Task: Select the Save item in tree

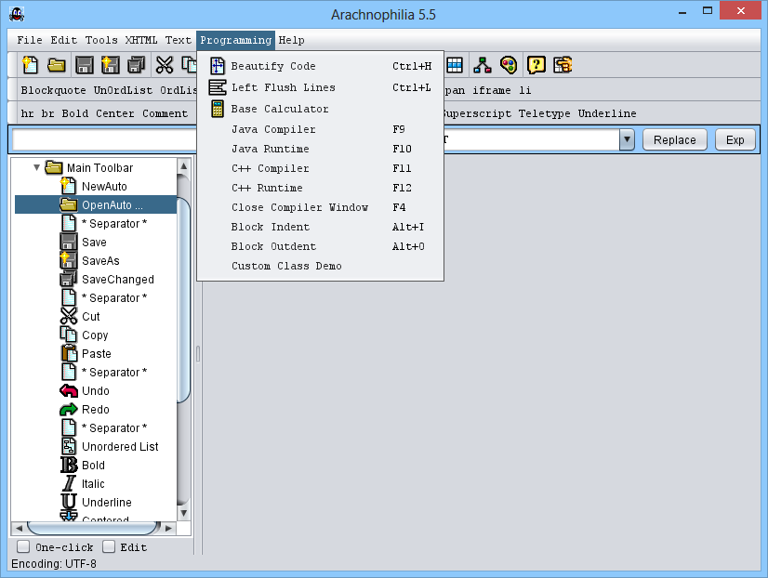Action: [x=94, y=243]
